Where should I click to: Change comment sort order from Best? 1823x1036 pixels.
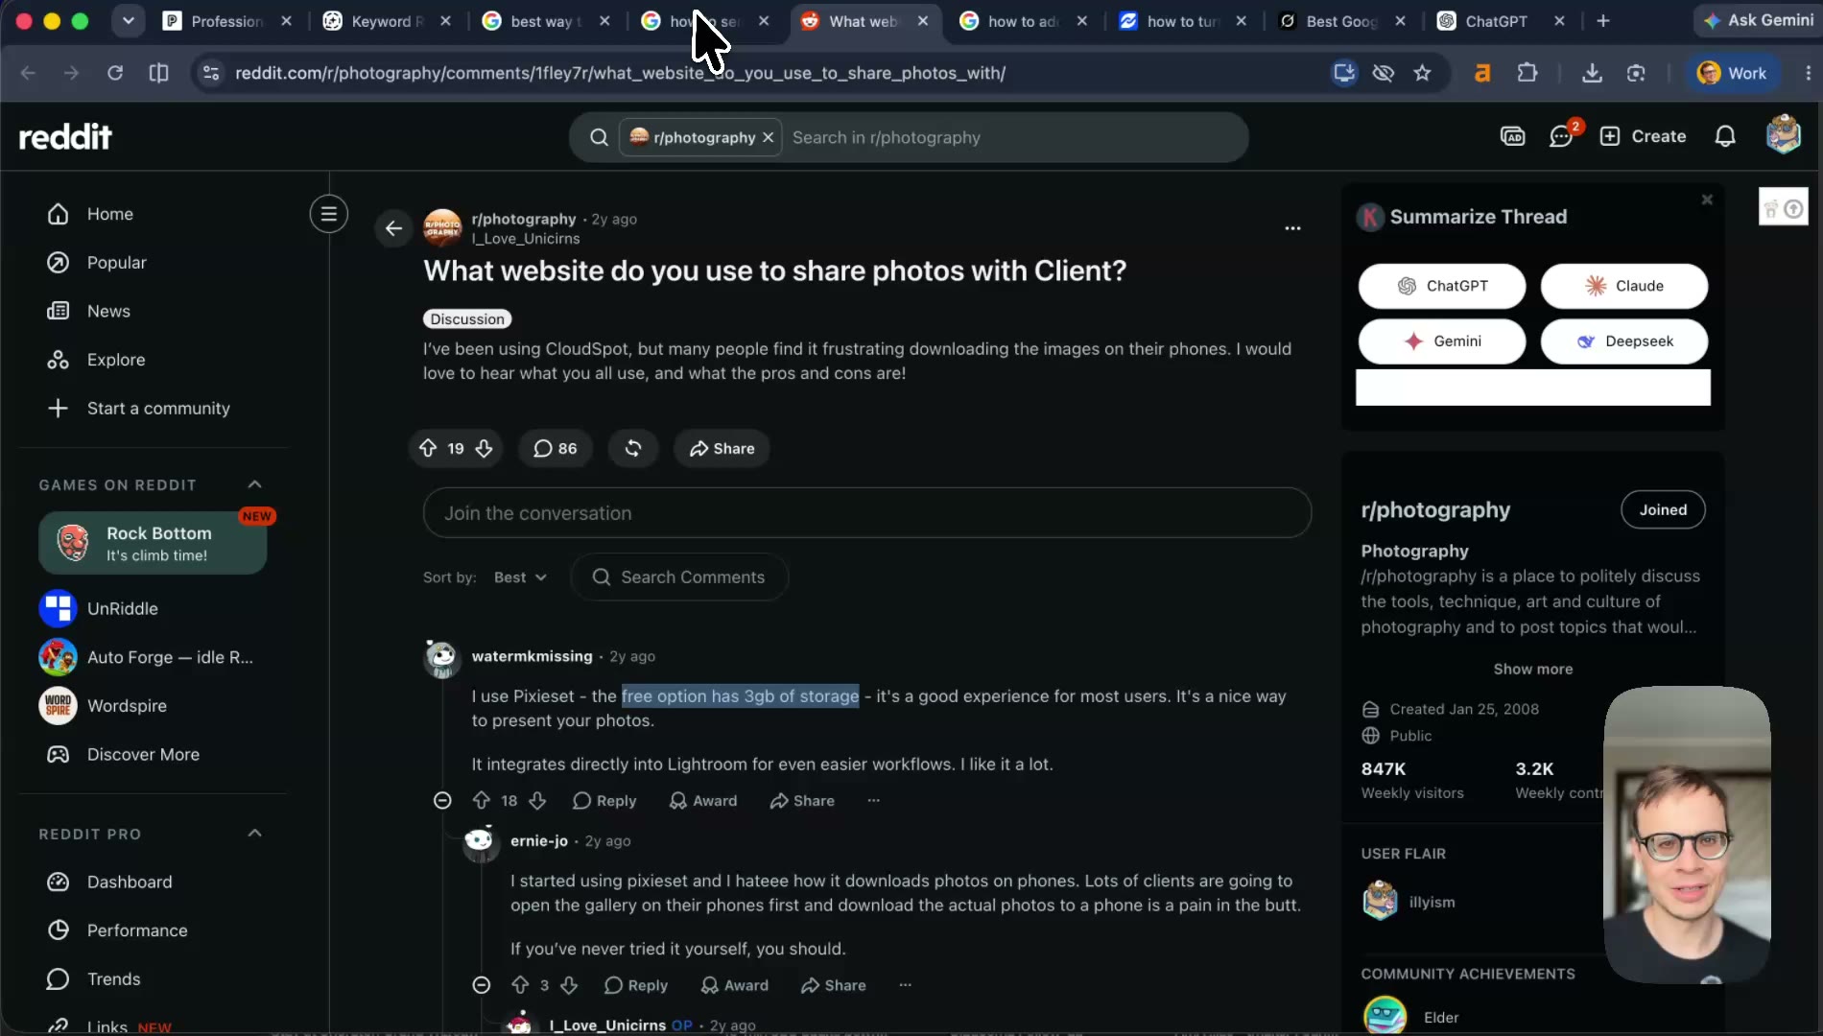click(x=520, y=577)
